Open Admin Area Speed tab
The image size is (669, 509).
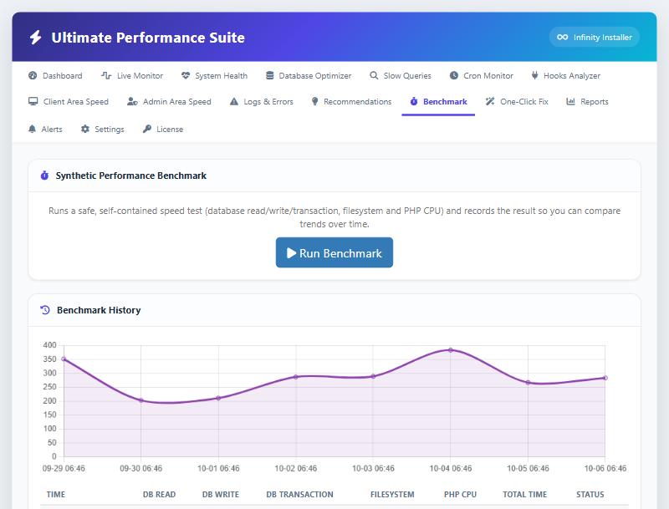tap(170, 101)
